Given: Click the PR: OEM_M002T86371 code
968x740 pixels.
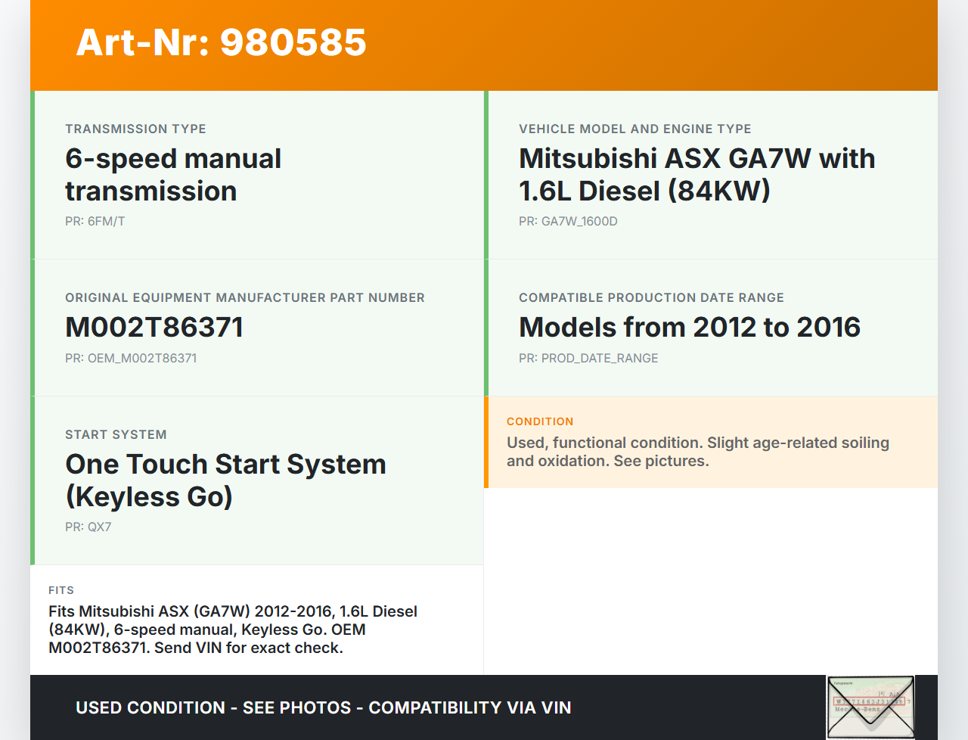Looking at the screenshot, I should tap(131, 359).
